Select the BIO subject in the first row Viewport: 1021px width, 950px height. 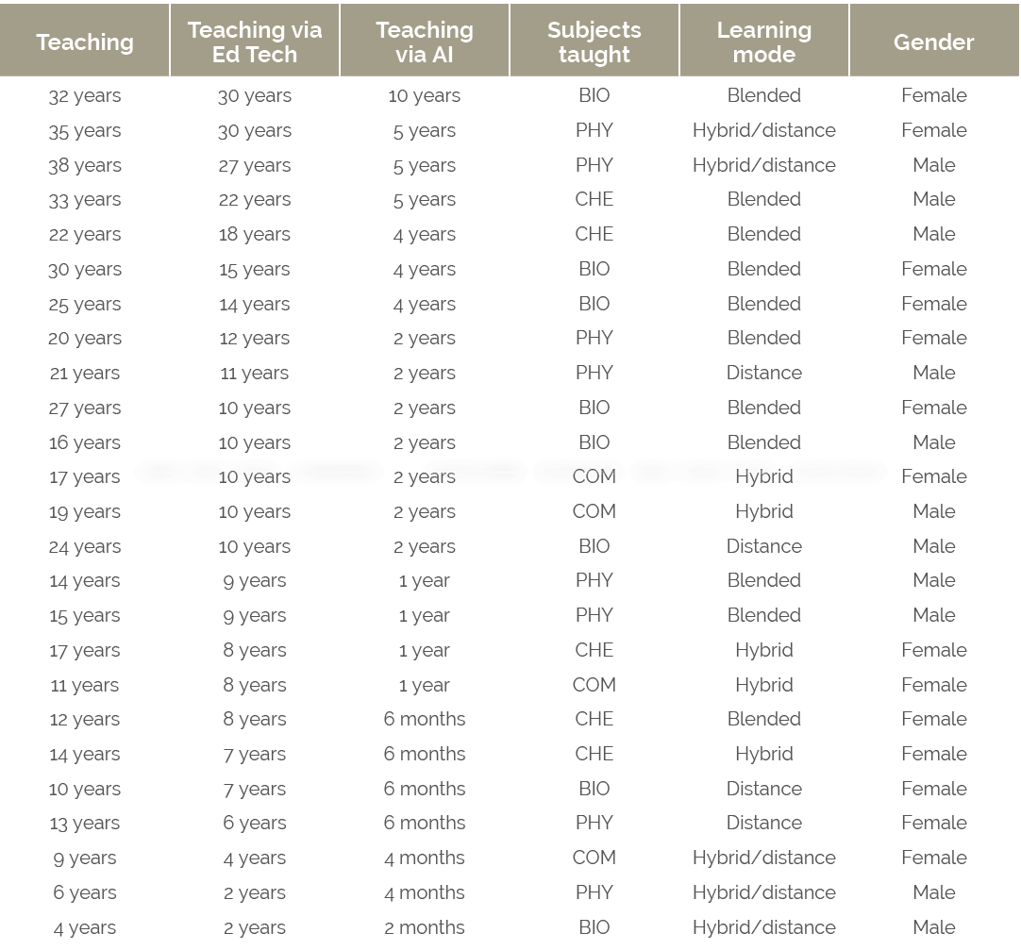coord(594,94)
